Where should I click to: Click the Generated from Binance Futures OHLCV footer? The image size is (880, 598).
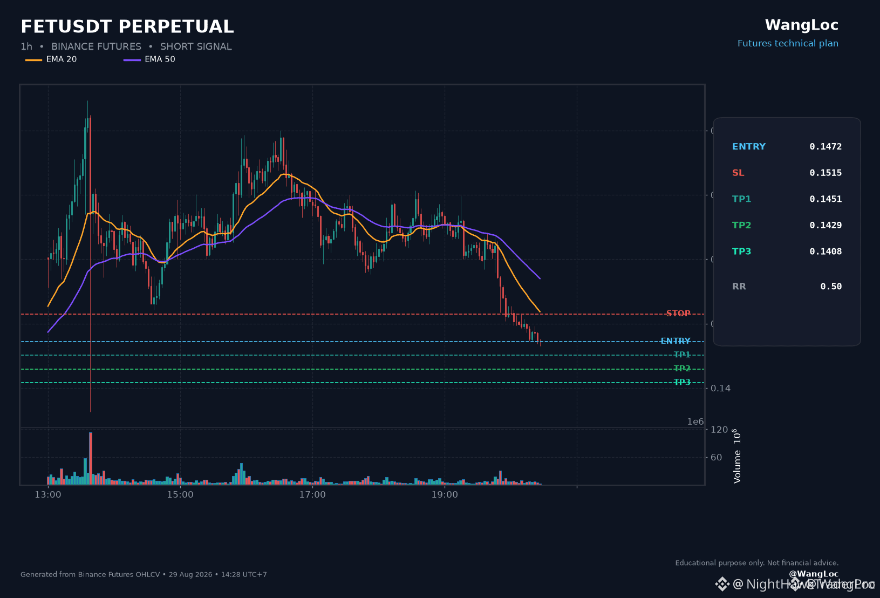[144, 575]
